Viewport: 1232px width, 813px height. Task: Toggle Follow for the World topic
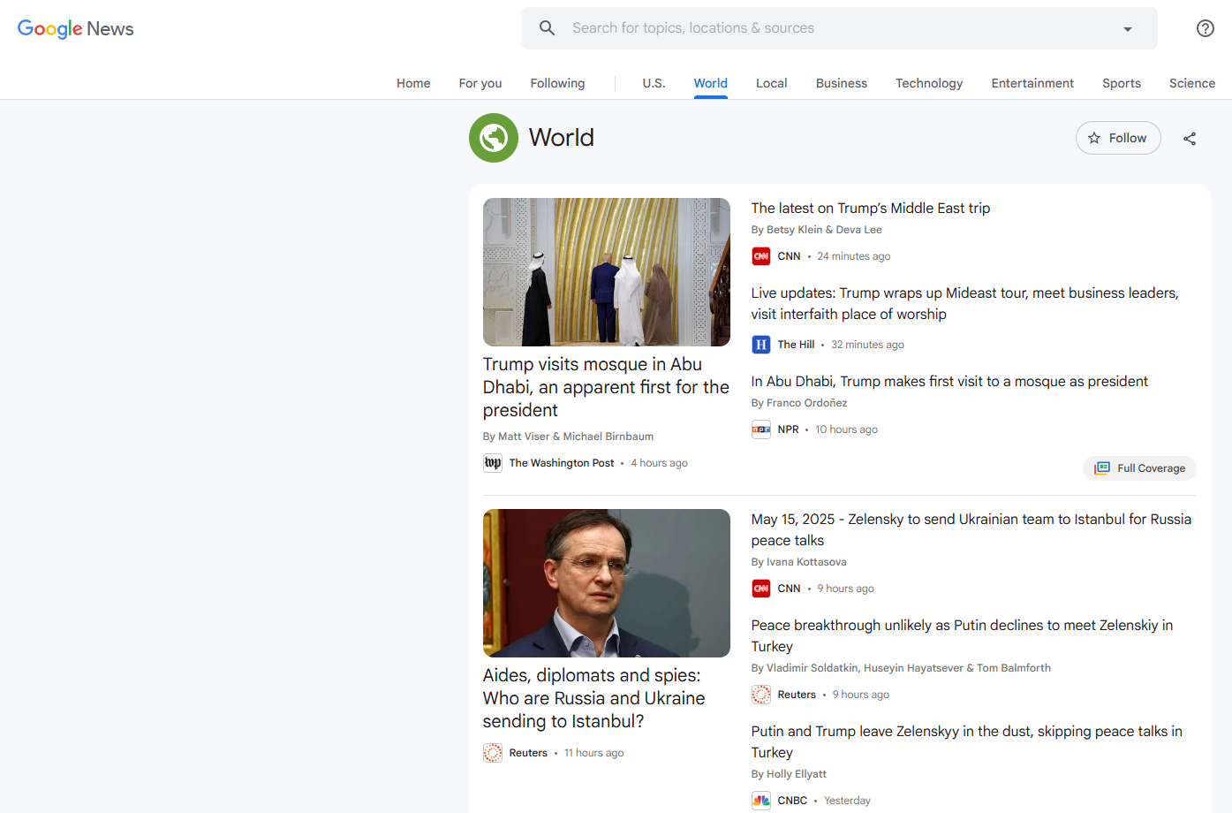click(x=1117, y=138)
